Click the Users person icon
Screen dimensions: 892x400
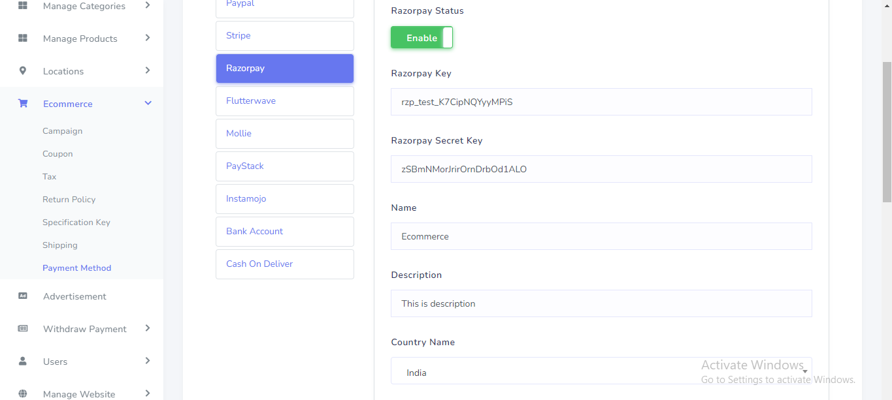pos(23,362)
